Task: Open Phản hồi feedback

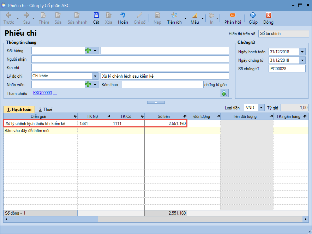Action: click(232, 16)
